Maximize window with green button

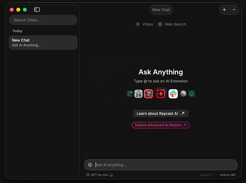(x=25, y=10)
